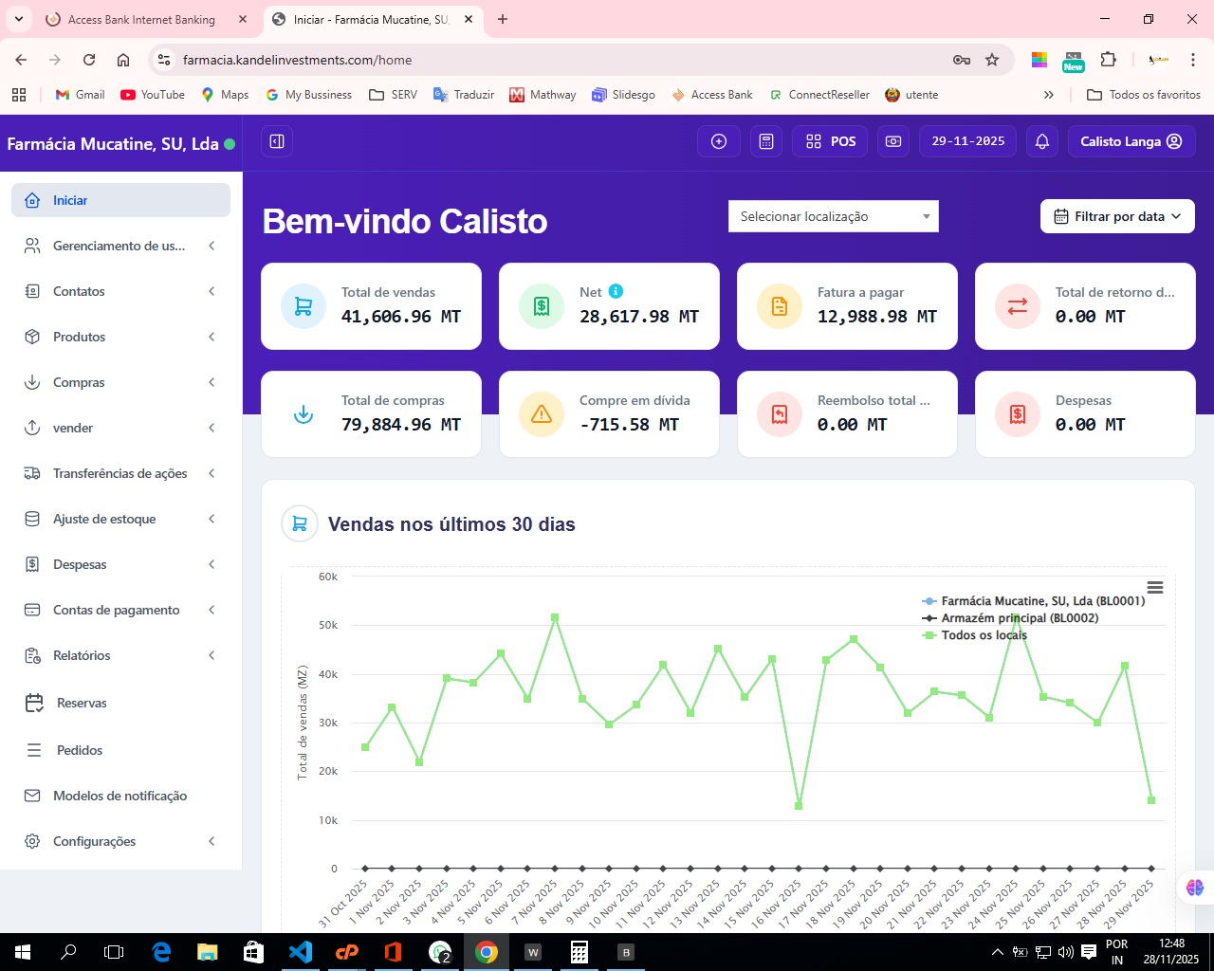The height and width of the screenshot is (971, 1214).
Task: Switch to the Access Bank Internet Banking tab
Action: click(141, 19)
